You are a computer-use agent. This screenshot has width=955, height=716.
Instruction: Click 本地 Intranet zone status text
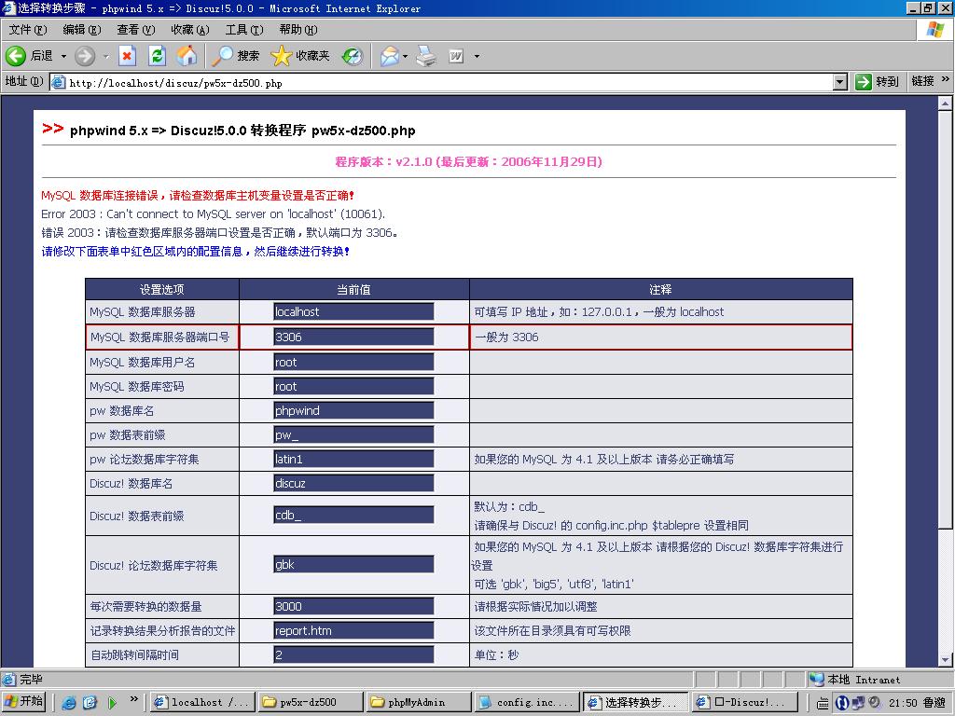coord(863,680)
